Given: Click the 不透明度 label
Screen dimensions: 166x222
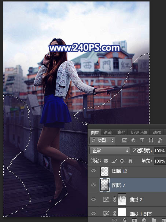Looking at the screenshot, I should (142, 151).
